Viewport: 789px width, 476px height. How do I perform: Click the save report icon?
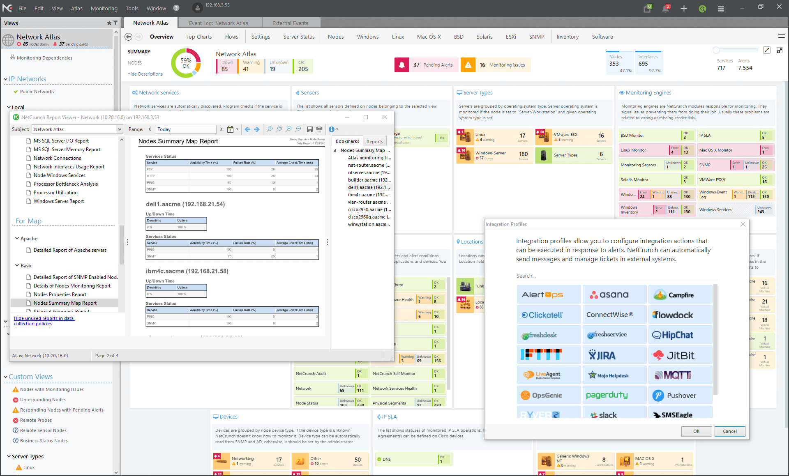click(310, 129)
